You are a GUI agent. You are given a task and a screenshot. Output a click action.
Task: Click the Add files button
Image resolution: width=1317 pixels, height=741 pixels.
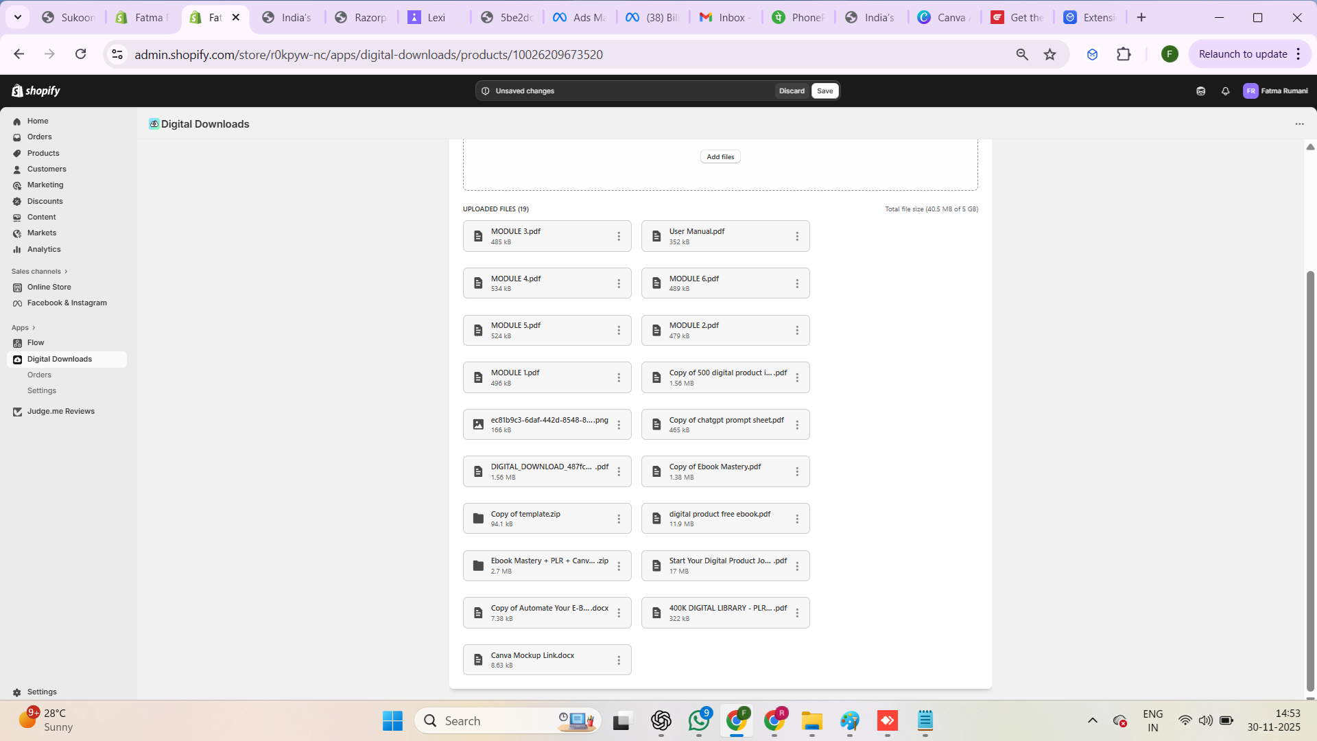[720, 157]
